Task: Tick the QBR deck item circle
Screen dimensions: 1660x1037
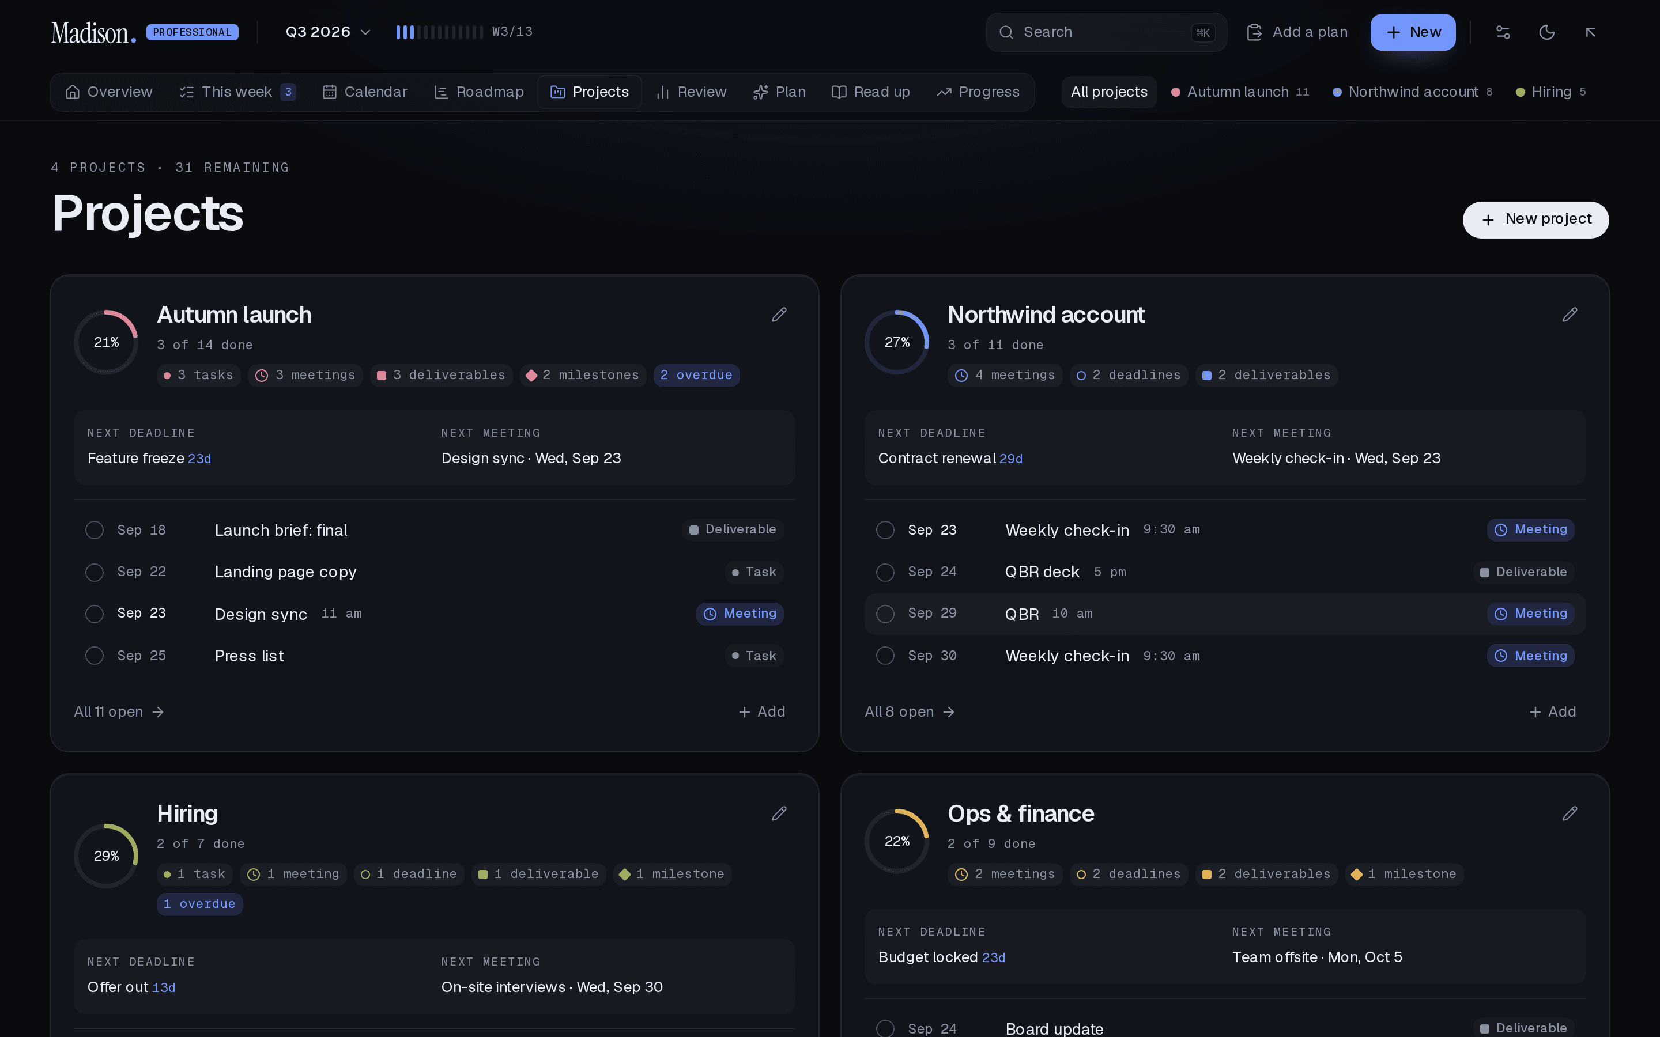Action: (x=885, y=572)
